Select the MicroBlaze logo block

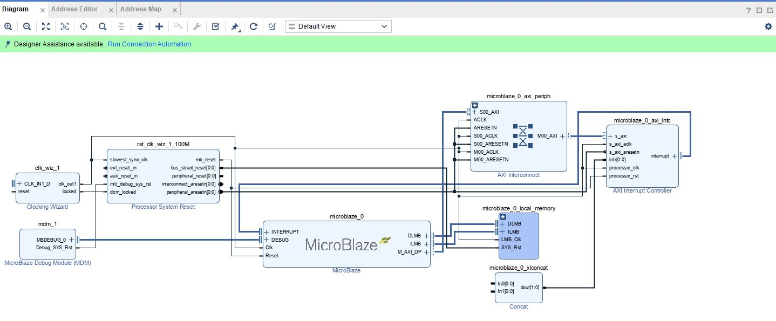(x=349, y=244)
